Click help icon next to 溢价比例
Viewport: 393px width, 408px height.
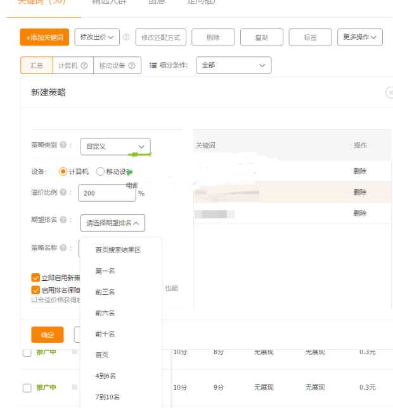coord(63,193)
